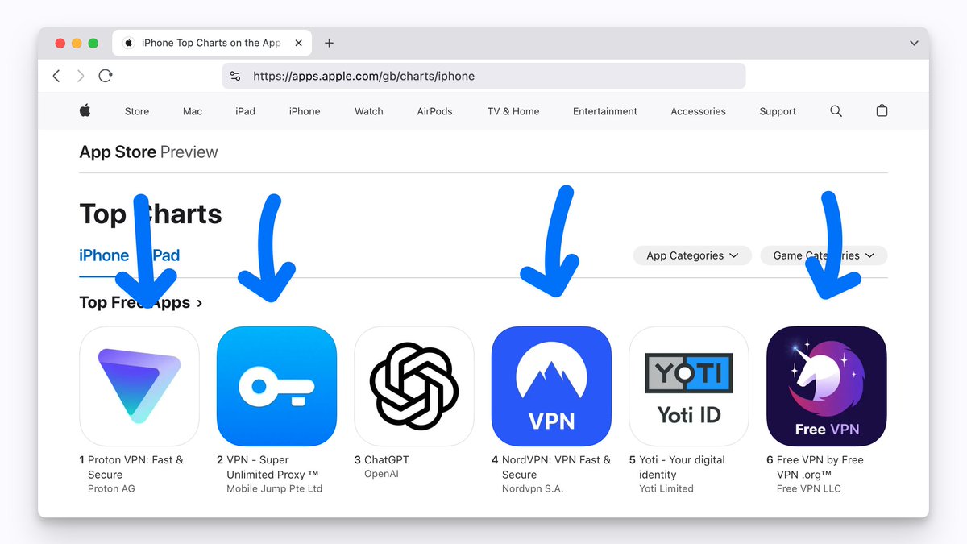Expand the App Categories dropdown
Viewport: 967px width, 544px height.
(x=693, y=255)
